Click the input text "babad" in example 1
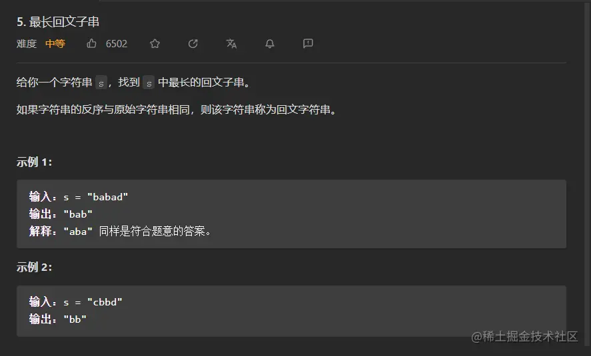591x356 pixels. (107, 197)
